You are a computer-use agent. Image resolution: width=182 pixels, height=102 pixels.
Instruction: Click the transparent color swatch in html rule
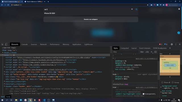coord(143,94)
